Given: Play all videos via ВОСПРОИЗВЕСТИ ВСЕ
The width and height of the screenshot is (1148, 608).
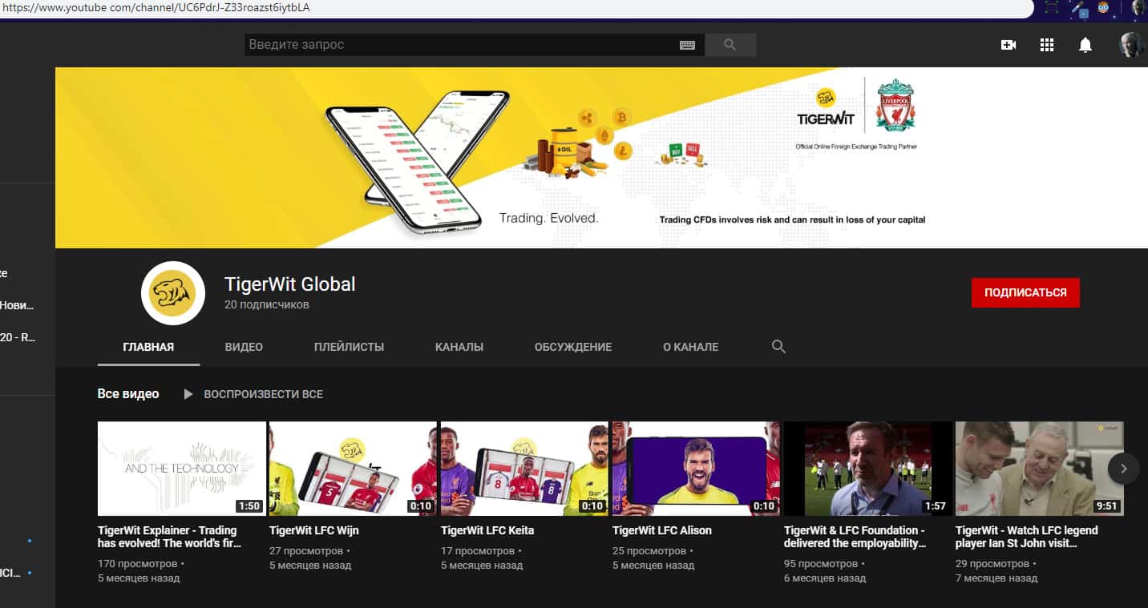Looking at the screenshot, I should (x=253, y=394).
